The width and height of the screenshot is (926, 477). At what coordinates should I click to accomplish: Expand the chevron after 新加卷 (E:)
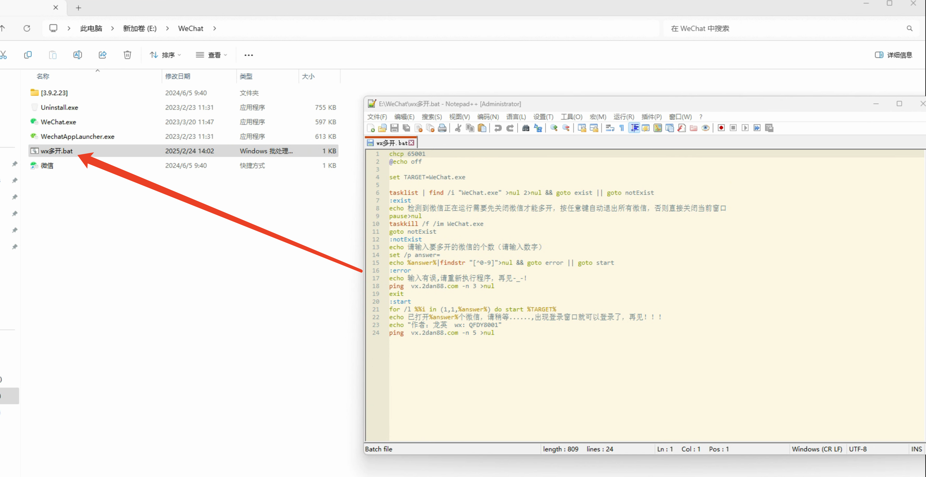pyautogui.click(x=167, y=28)
